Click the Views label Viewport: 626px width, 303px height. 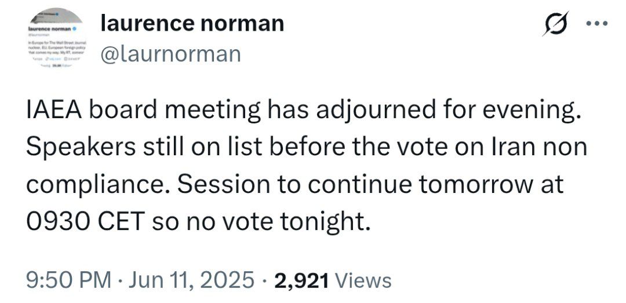(362, 280)
